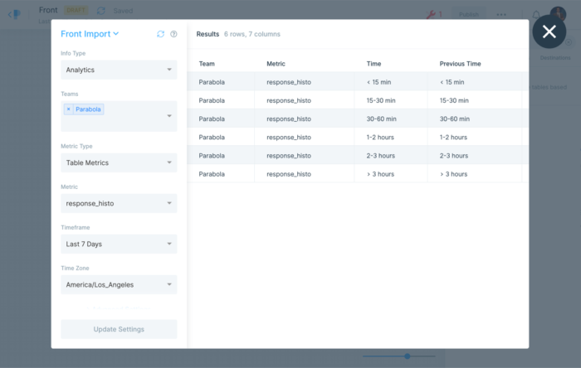Click the Parabola logo in background header
581x368 pixels.
click(x=17, y=14)
